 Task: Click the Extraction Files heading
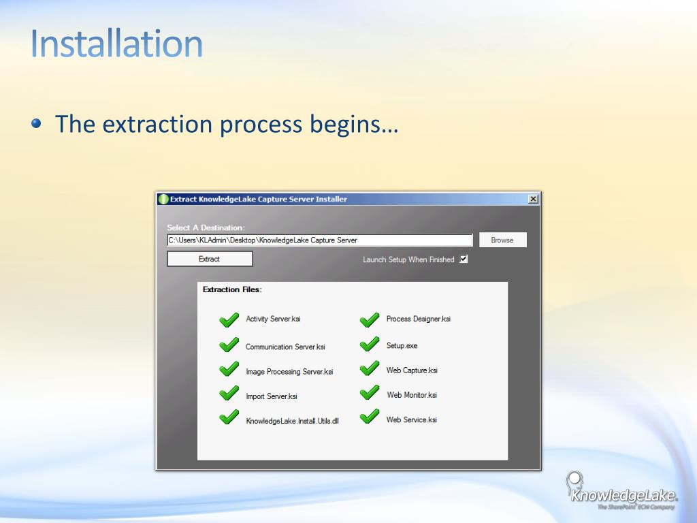232,289
